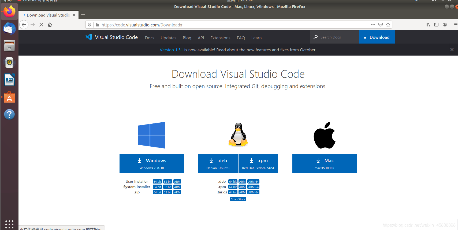Save page to Pocket icon
The width and height of the screenshot is (458, 230).
click(x=381, y=25)
